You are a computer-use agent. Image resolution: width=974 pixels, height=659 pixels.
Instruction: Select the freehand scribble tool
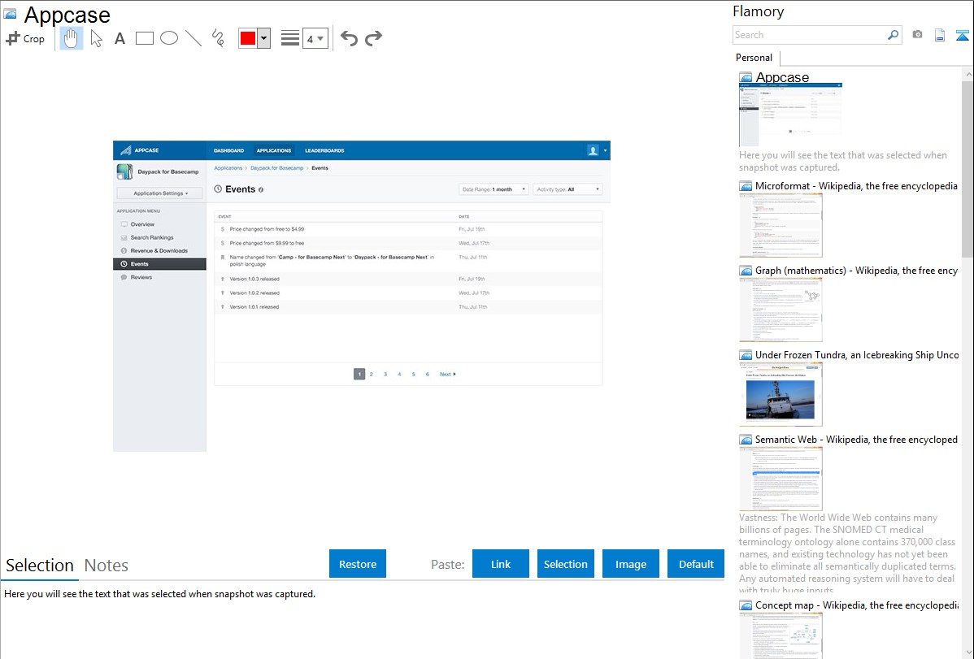[x=218, y=38]
